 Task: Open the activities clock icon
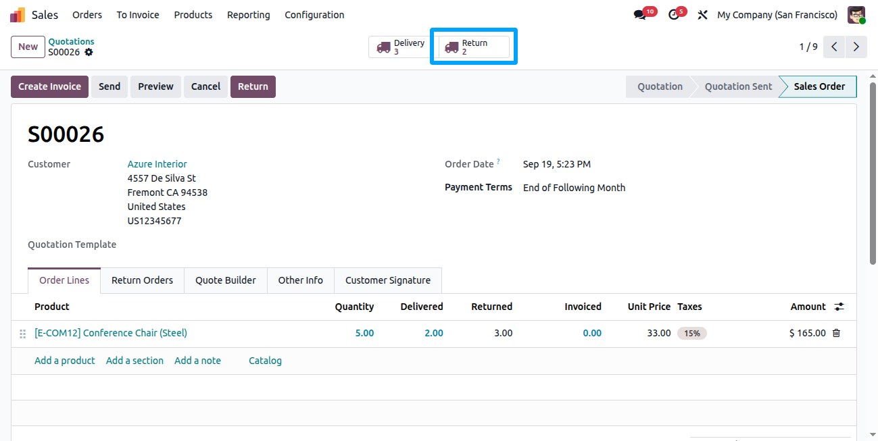point(673,15)
